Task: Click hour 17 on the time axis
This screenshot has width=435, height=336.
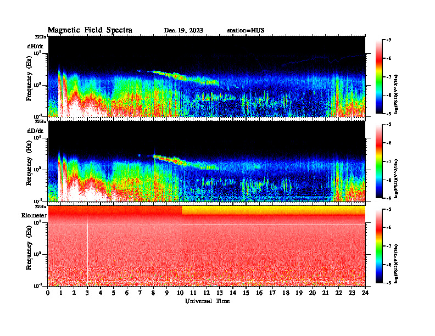Action: tap(272, 293)
